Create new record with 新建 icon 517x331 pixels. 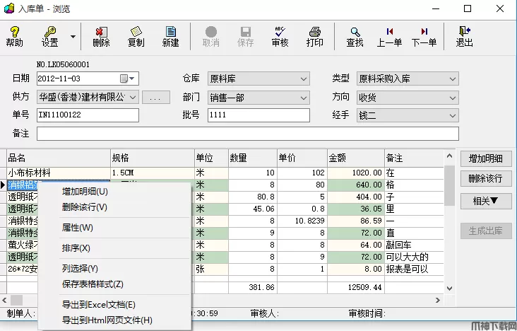[170, 36]
